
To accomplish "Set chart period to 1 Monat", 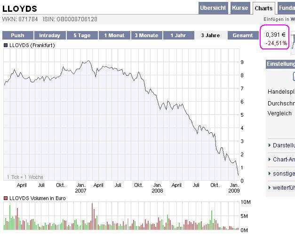I will coord(114,35).
